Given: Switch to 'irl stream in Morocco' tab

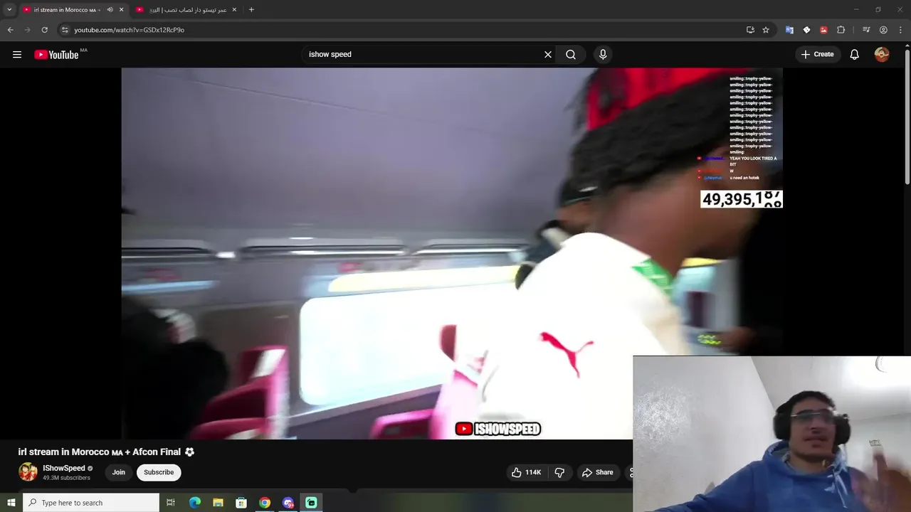Looking at the screenshot, I should (68, 10).
